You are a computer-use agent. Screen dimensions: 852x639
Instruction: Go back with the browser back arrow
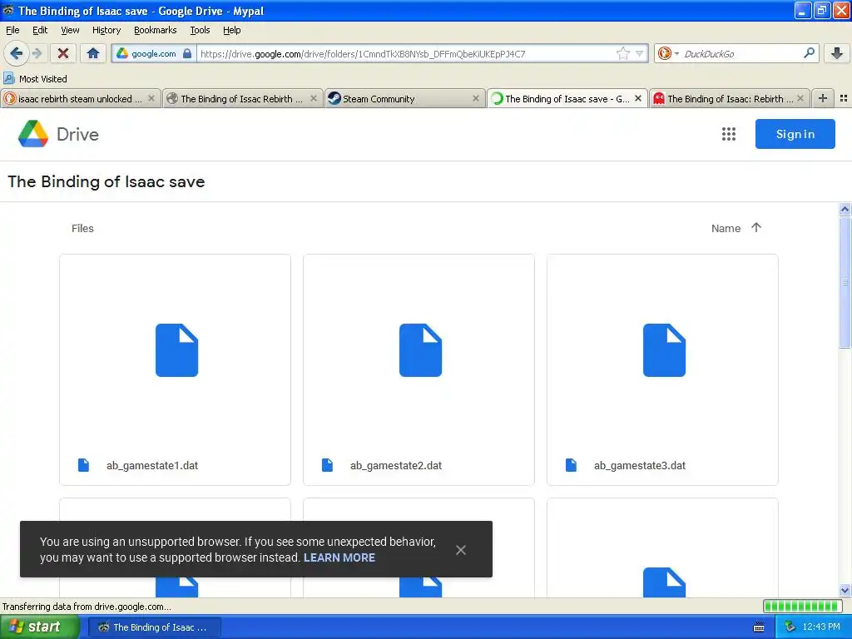(x=16, y=53)
